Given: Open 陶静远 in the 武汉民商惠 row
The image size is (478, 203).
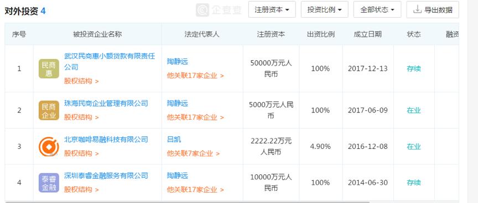Looking at the screenshot, I should [178, 62].
